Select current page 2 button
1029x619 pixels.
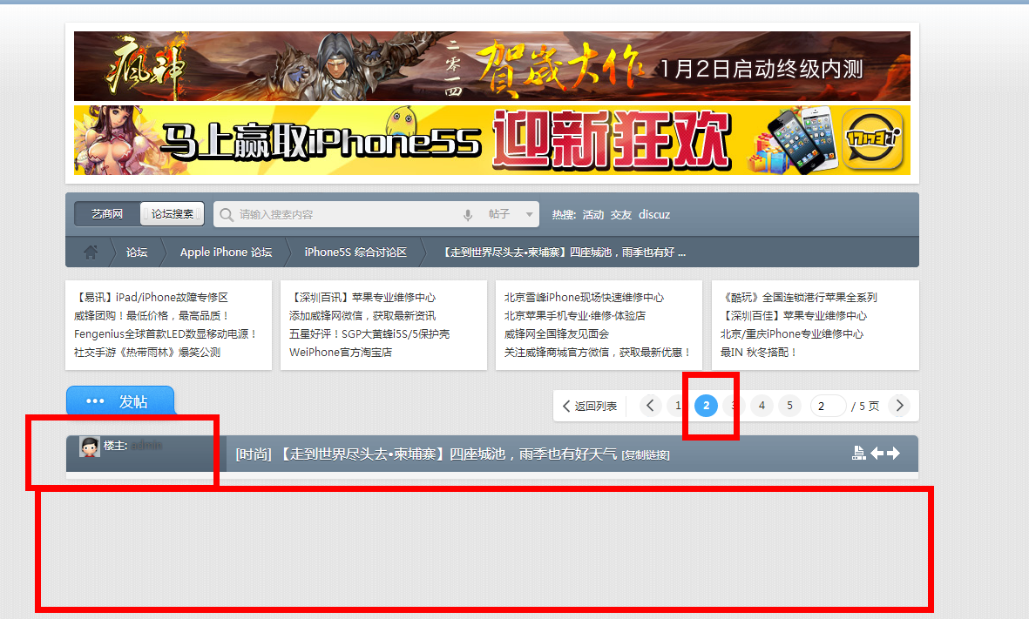tap(706, 405)
